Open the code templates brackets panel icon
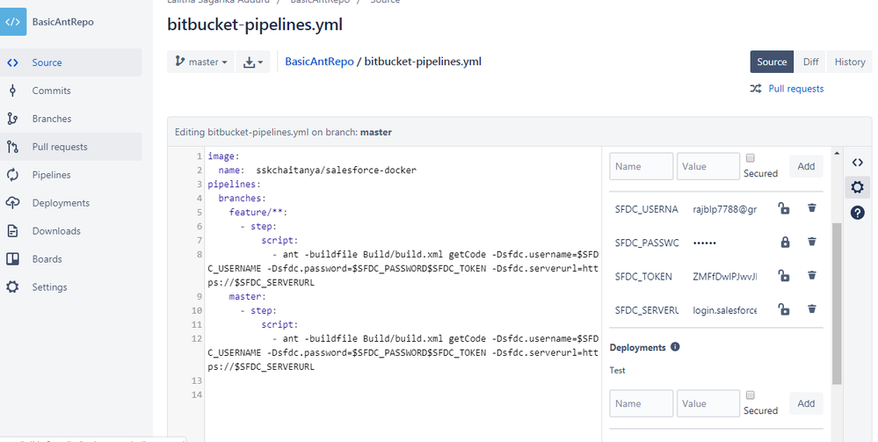 click(x=857, y=163)
